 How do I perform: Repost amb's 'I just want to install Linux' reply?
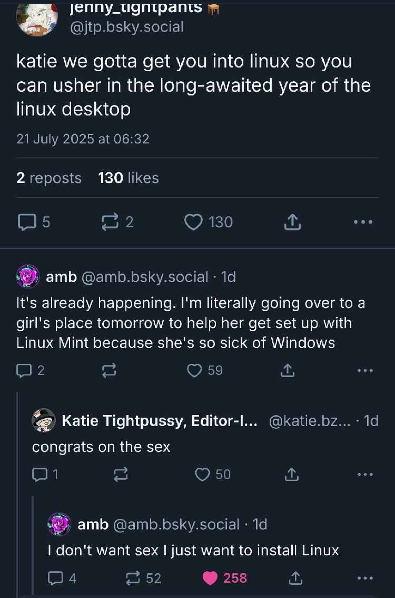pyautogui.click(x=131, y=578)
